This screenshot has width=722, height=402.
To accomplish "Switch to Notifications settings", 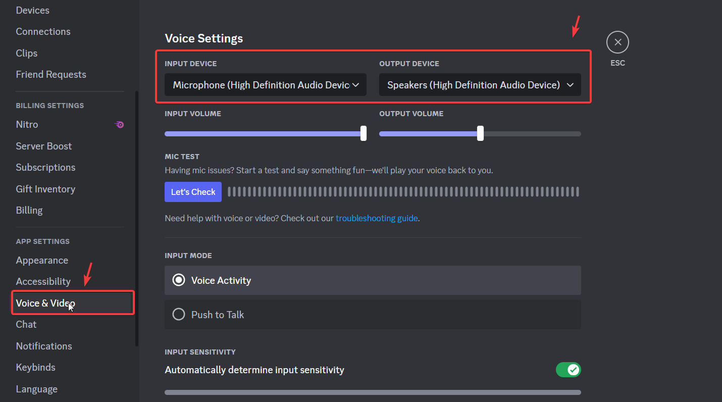I will coord(44,346).
